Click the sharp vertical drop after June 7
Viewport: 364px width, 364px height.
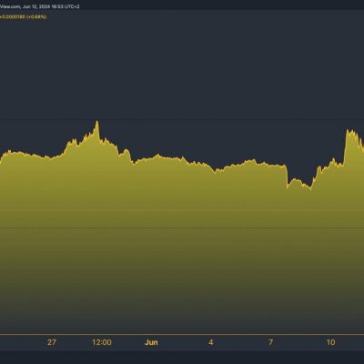(287, 177)
